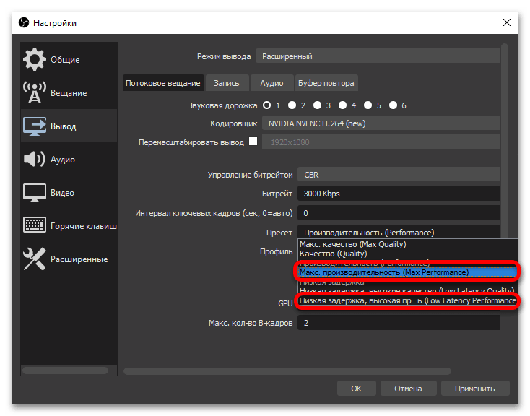530x416 pixels.
Task: Open the Hotkeys keyboard icon section
Action: [35, 225]
